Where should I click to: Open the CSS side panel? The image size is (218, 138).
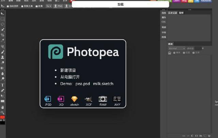point(163,22)
